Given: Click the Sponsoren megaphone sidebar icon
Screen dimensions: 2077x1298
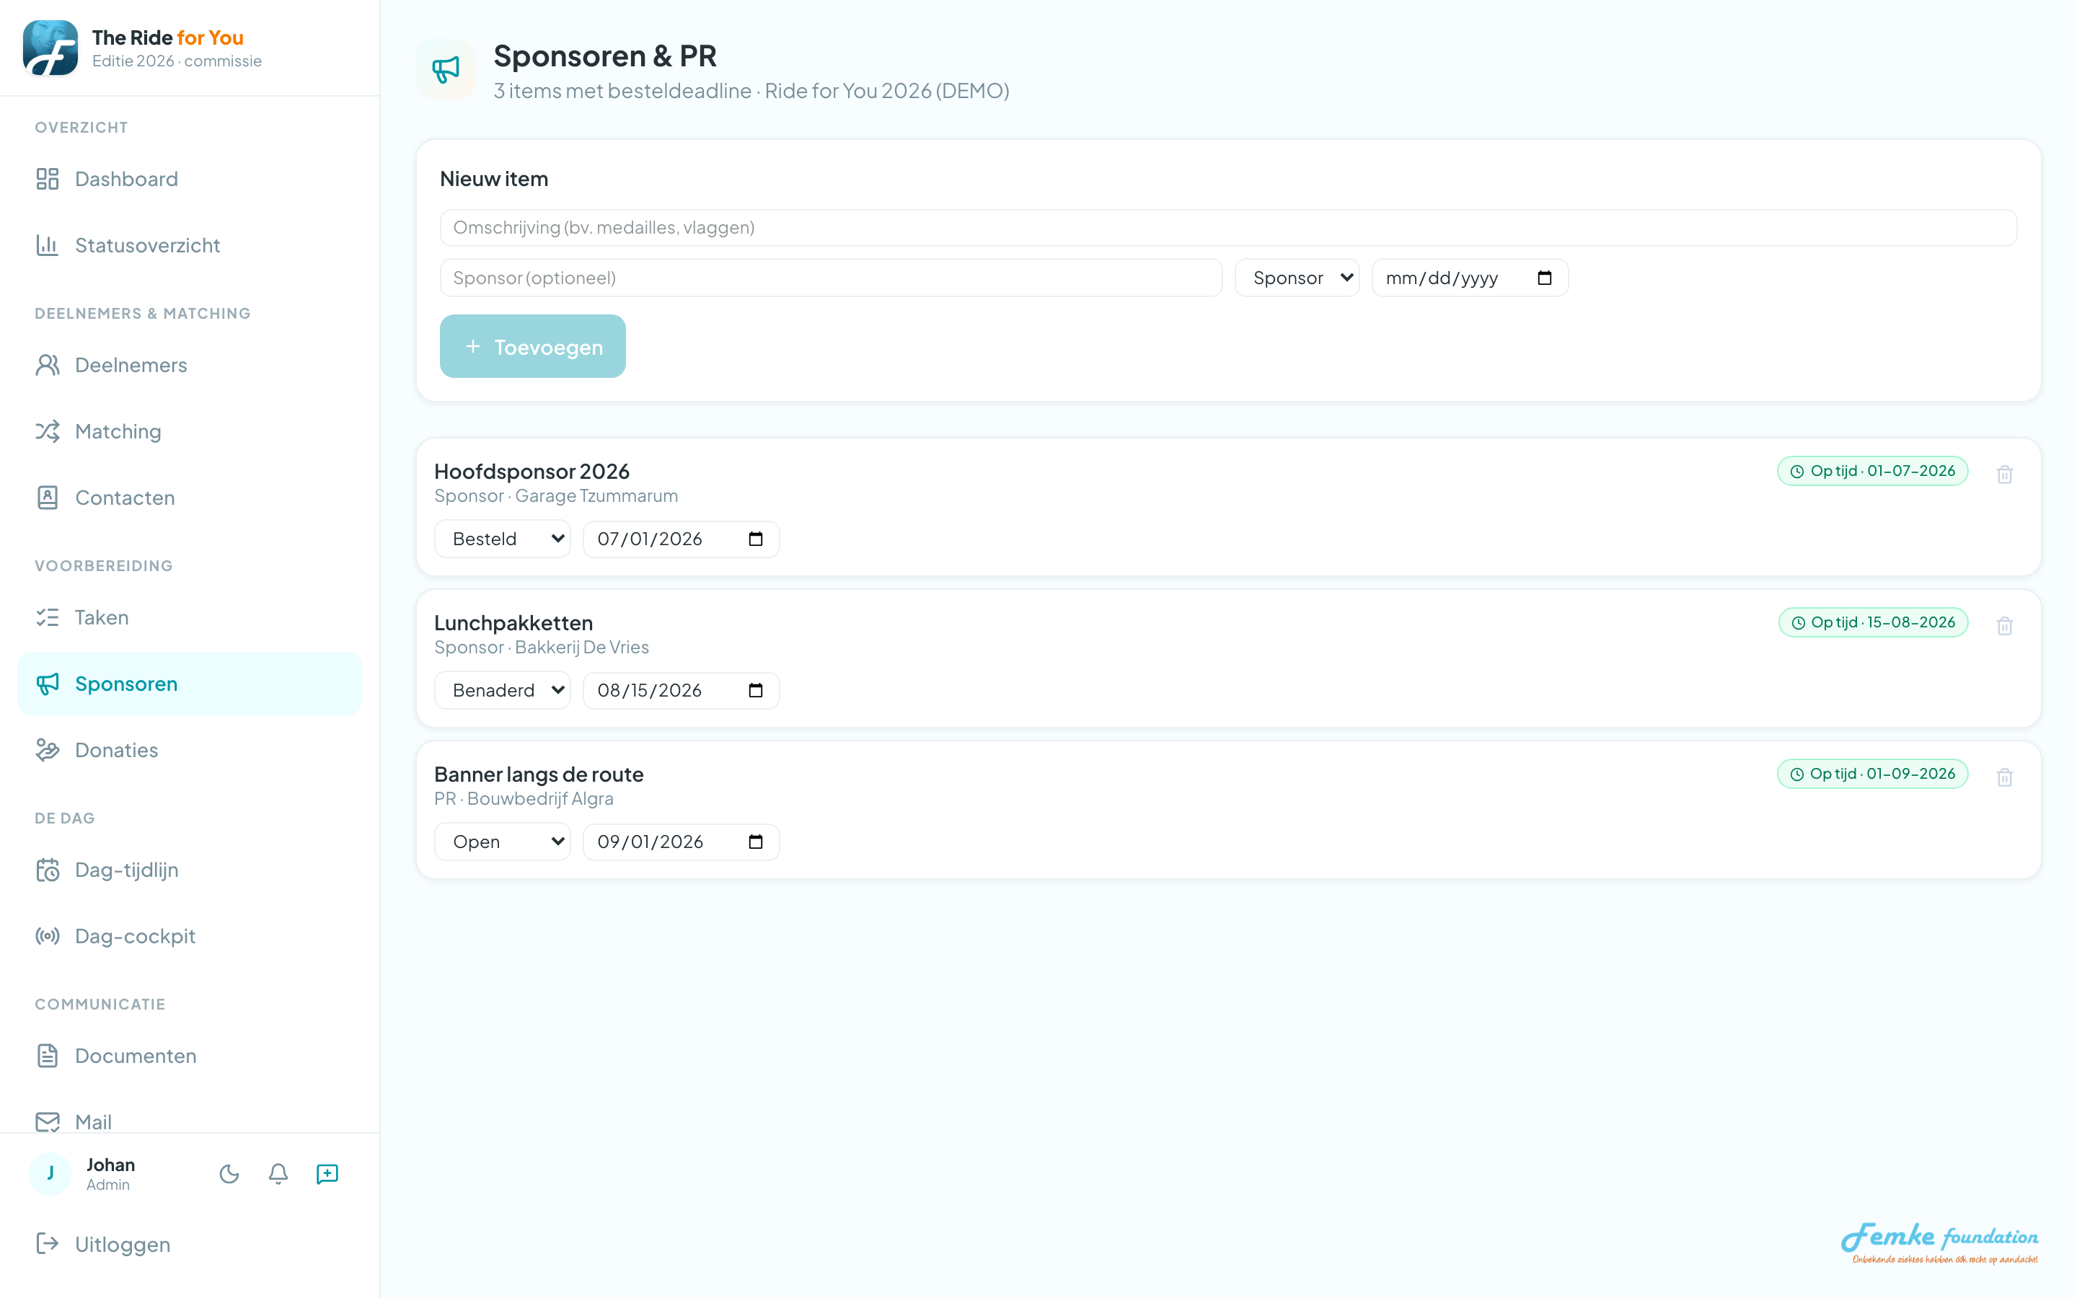Looking at the screenshot, I should pos(47,684).
